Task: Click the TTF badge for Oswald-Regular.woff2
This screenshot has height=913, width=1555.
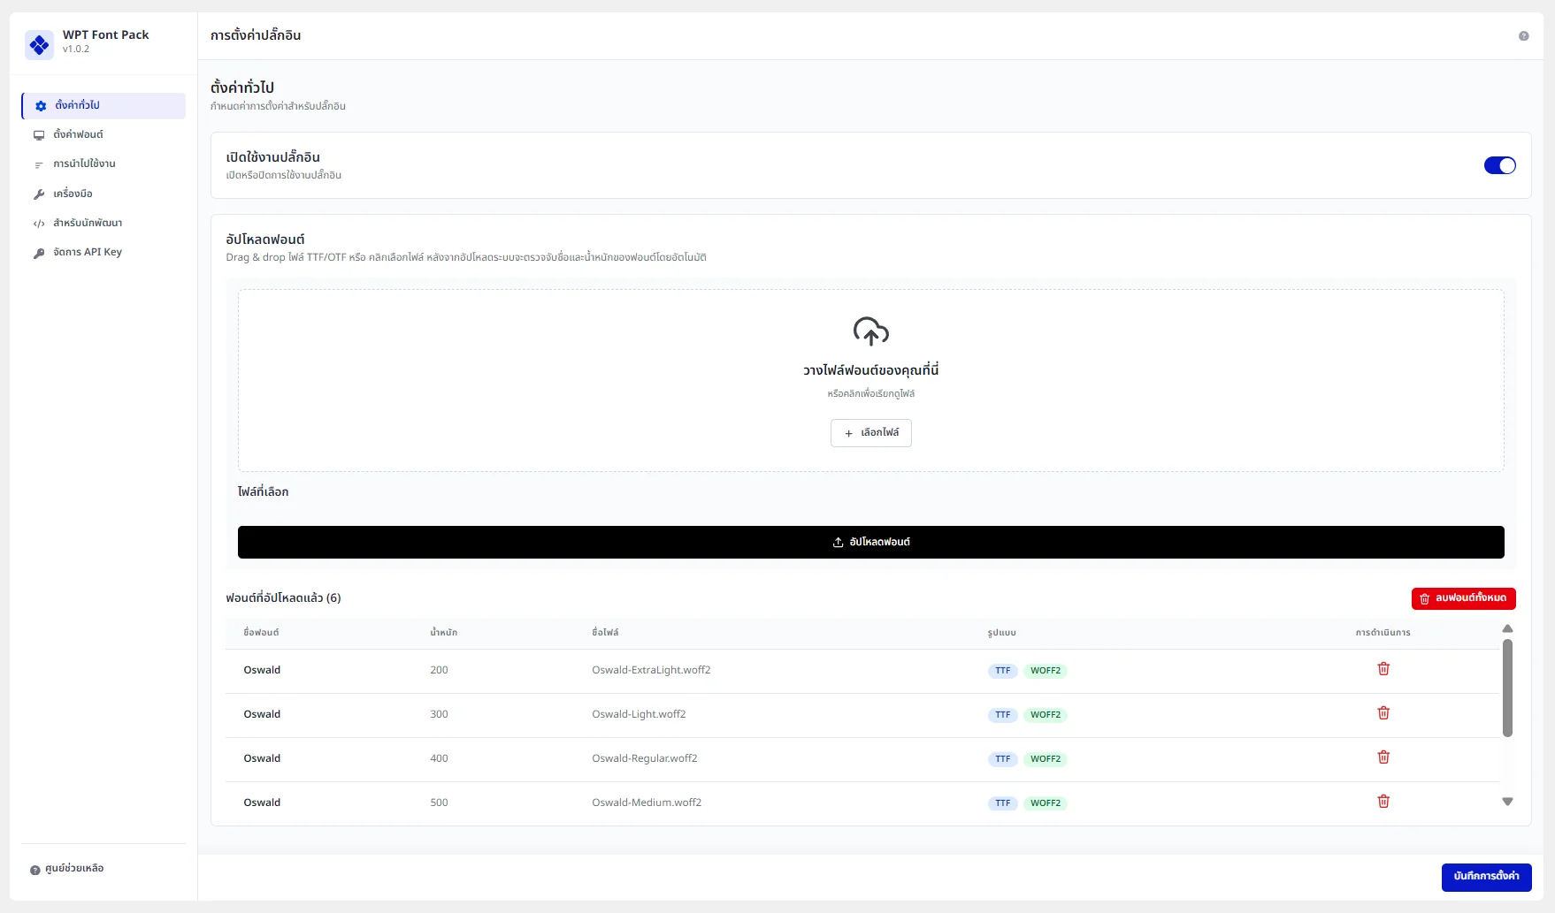Action: click(1003, 759)
